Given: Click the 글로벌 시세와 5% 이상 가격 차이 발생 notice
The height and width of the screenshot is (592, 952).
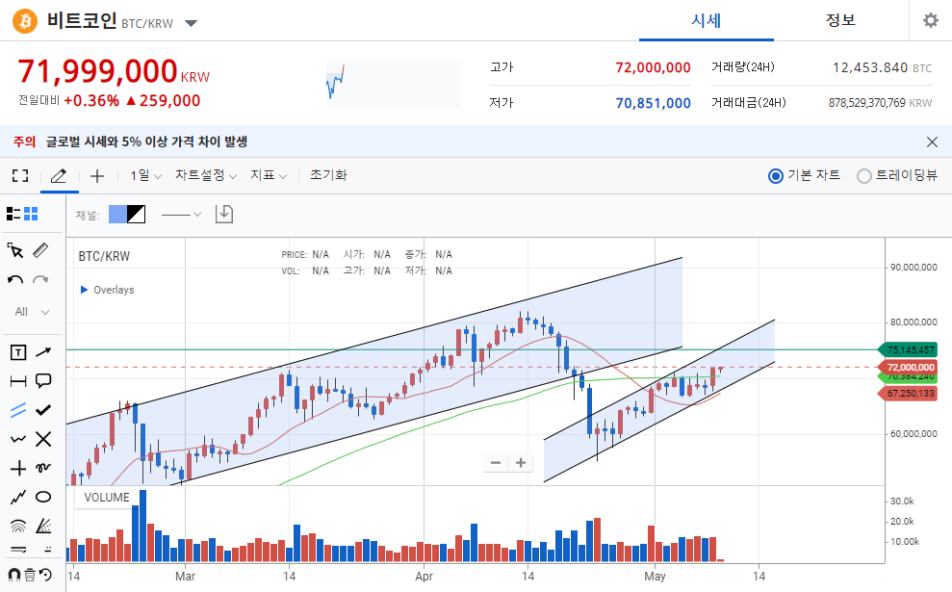Looking at the screenshot, I should [x=147, y=142].
